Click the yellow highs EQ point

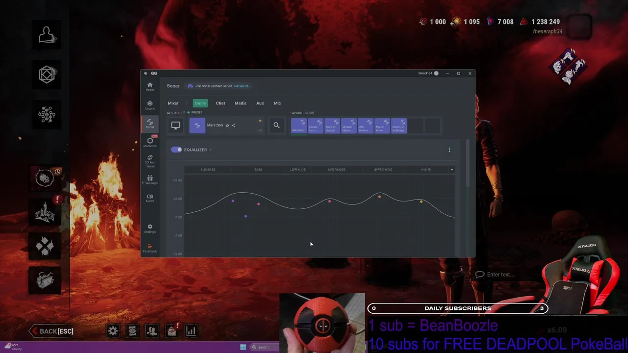(421, 202)
